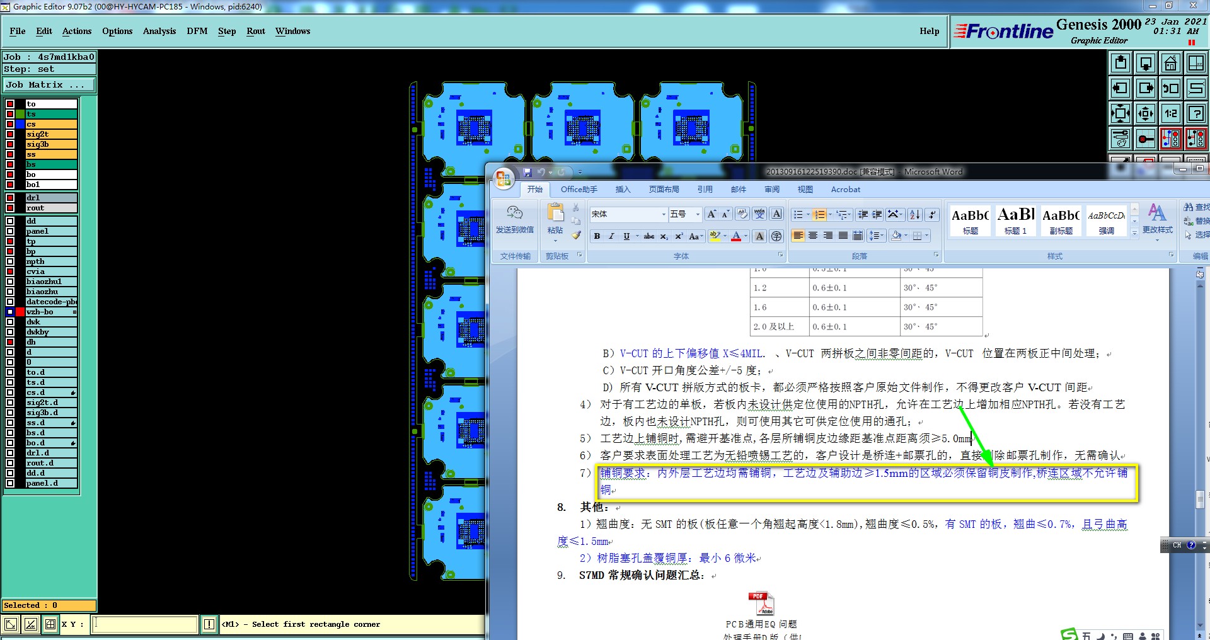
Task: Click the grid snap icon left of X Y
Action: (x=50, y=624)
